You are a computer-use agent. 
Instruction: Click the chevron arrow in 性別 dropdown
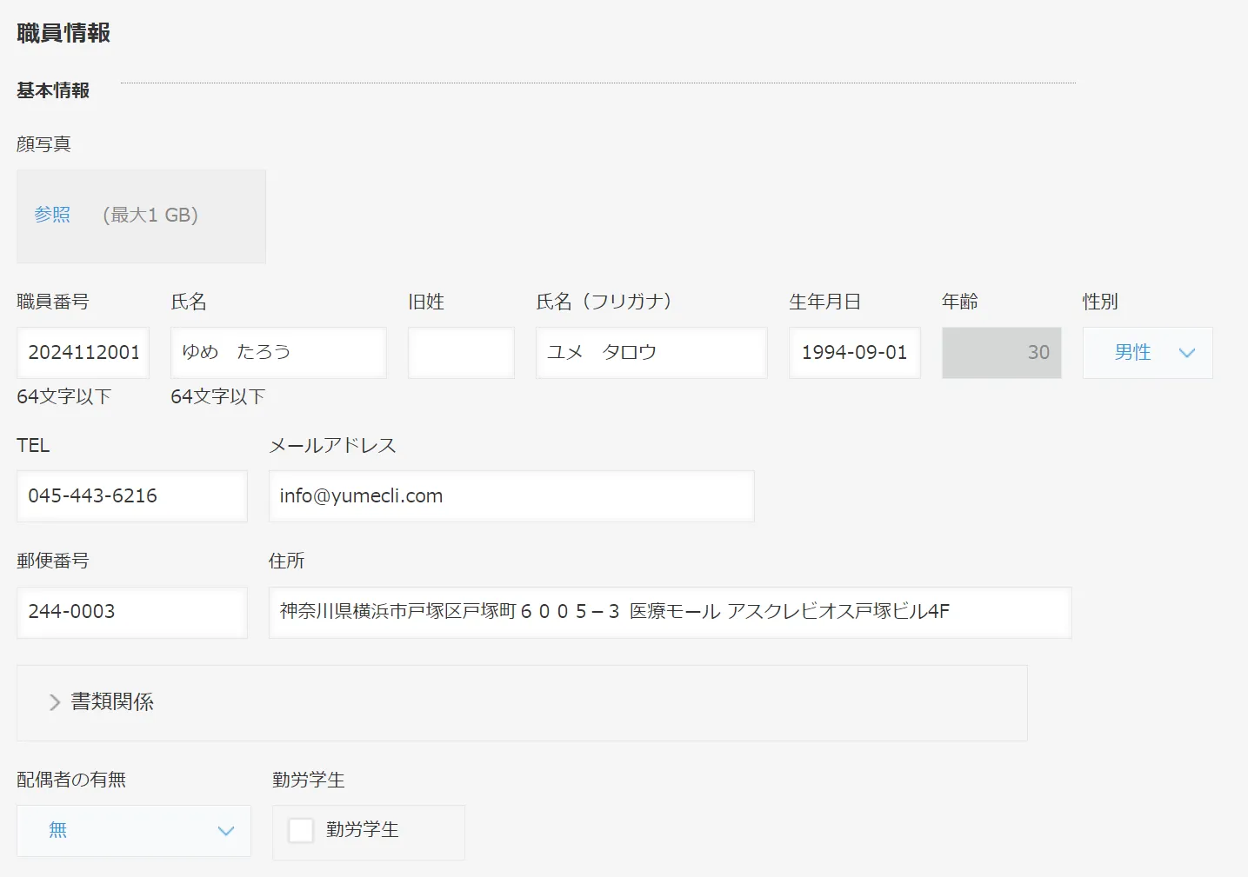1187,353
